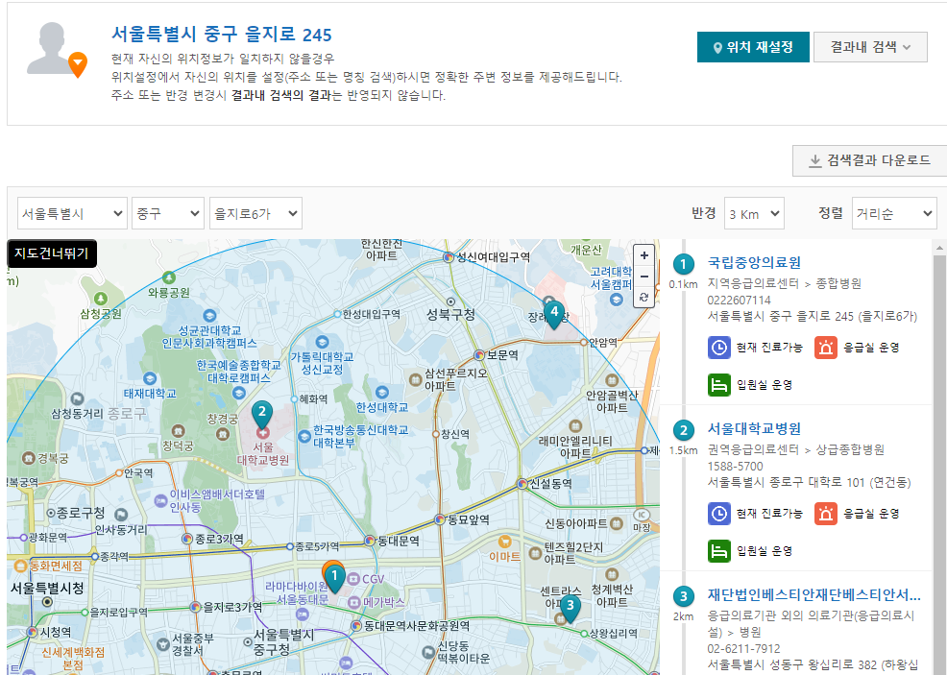The height and width of the screenshot is (675, 947).
Task: Select map marker number 1
Action: [x=334, y=578]
